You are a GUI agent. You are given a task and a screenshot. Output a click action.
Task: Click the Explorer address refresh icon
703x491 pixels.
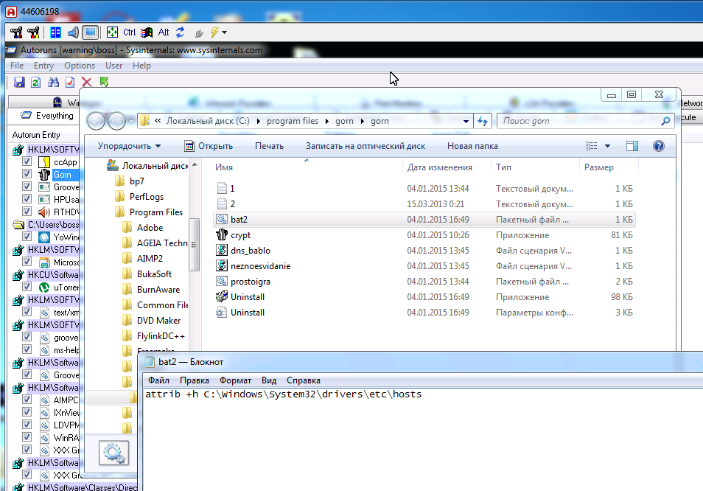483,121
